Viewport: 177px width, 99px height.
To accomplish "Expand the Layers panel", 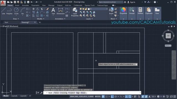I will tap(89, 19).
